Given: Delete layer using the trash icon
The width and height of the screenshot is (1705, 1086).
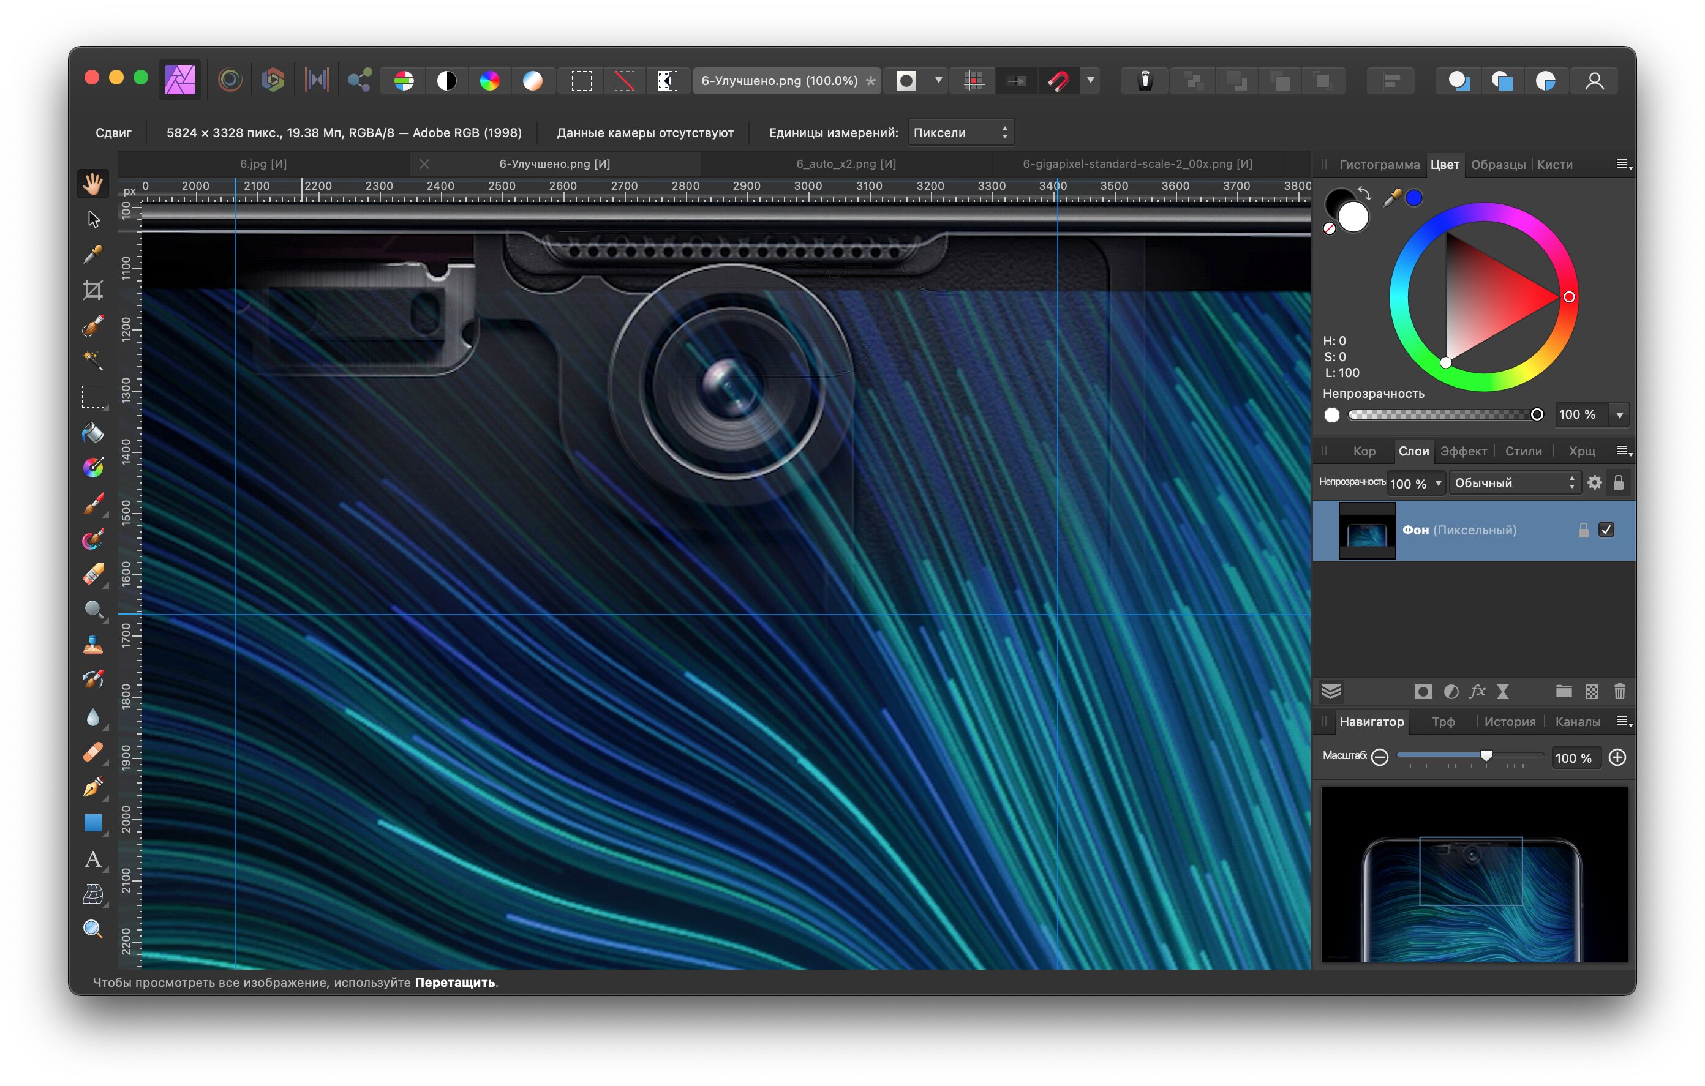Looking at the screenshot, I should (x=1619, y=692).
